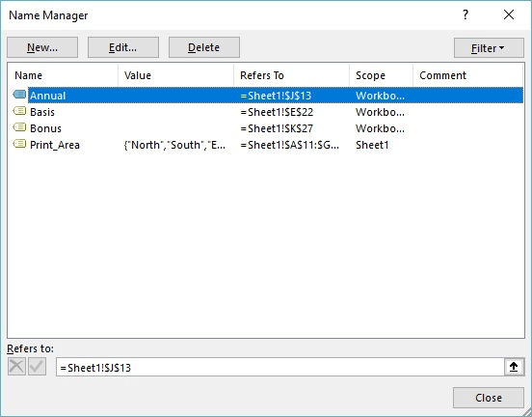Click the question mark help icon
This screenshot has width=532, height=417.
coord(465,14)
